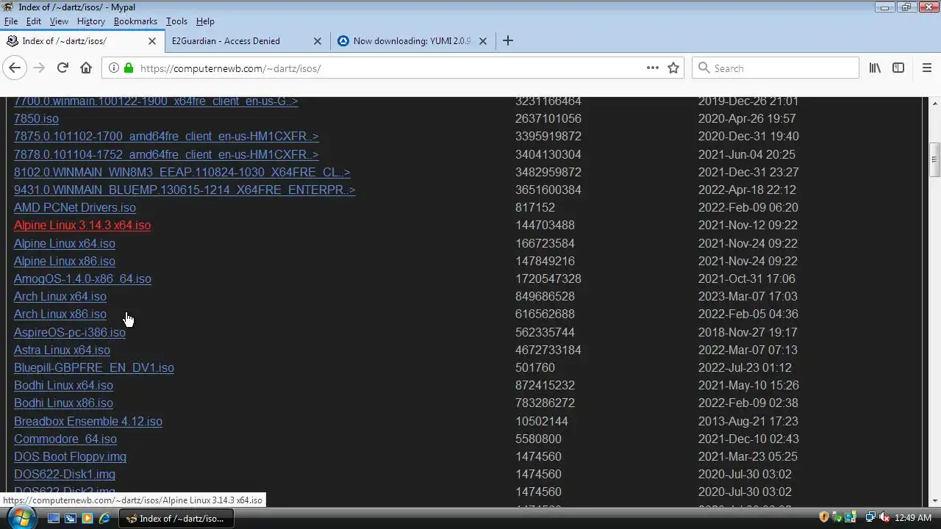The image size is (941, 529).
Task: Open AMD PCNet Drivers.iso link
Action: (75, 207)
